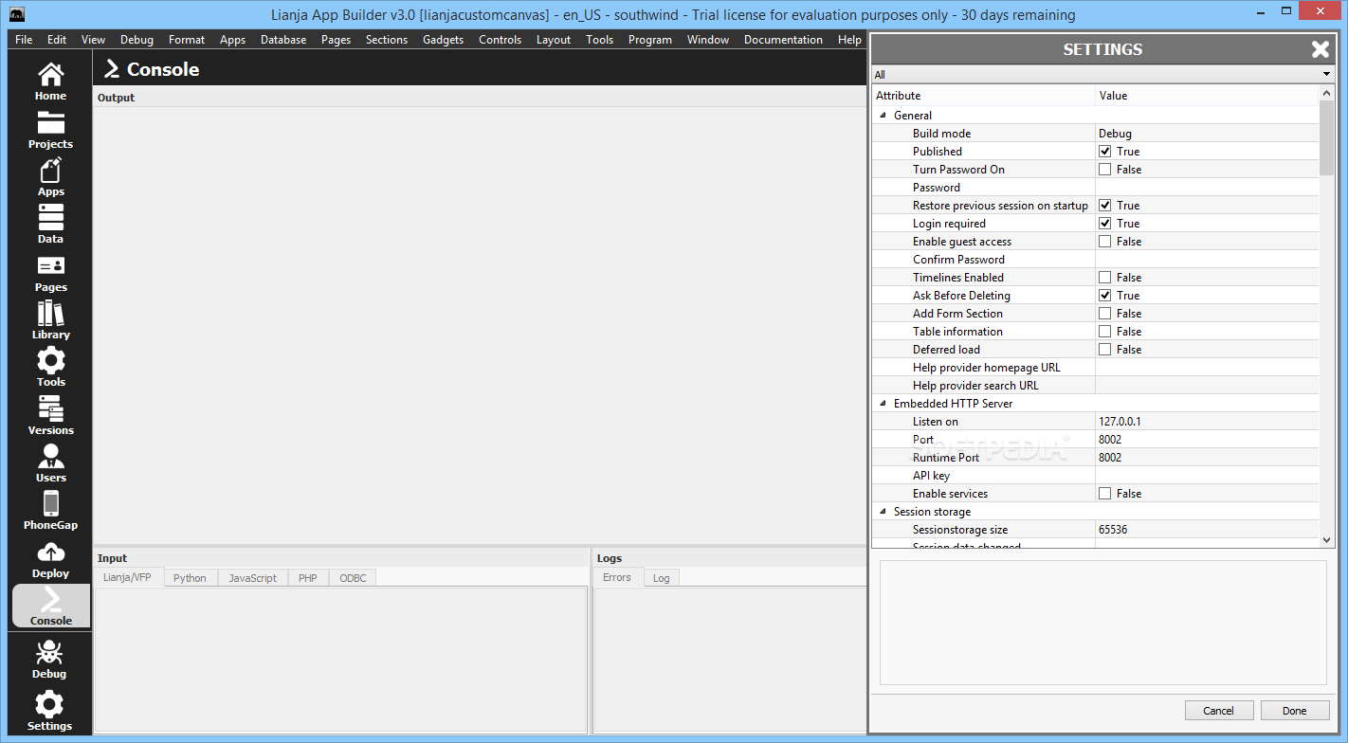This screenshot has height=743, width=1348.
Task: Collapse the Session storage group
Action: point(883,512)
